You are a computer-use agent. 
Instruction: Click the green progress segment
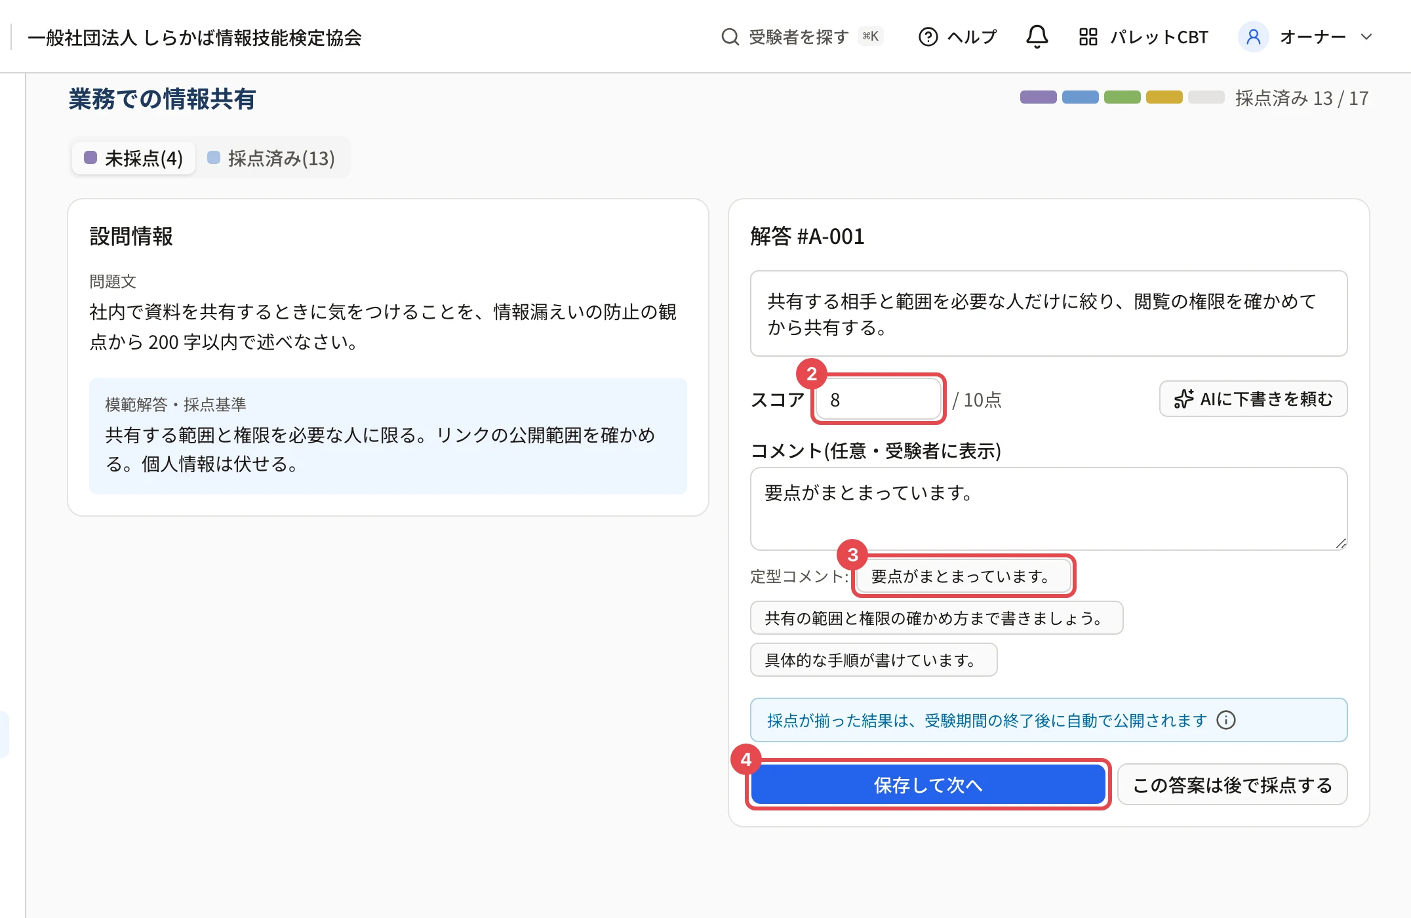[1122, 97]
